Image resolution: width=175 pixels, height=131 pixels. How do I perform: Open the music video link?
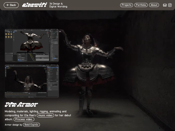[x=45, y=115]
